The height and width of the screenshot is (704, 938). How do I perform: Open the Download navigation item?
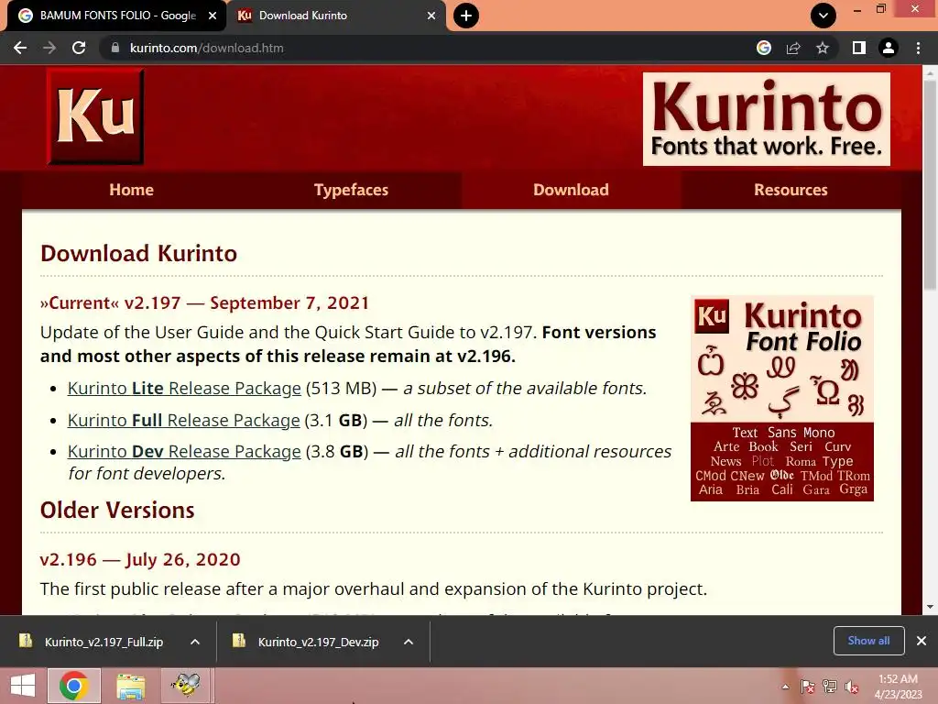[571, 190]
